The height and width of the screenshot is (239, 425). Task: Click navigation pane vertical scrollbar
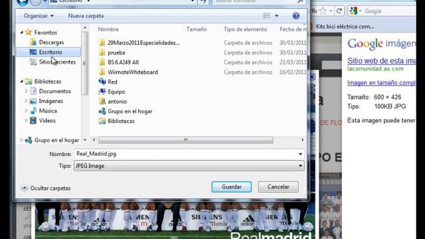click(x=85, y=64)
